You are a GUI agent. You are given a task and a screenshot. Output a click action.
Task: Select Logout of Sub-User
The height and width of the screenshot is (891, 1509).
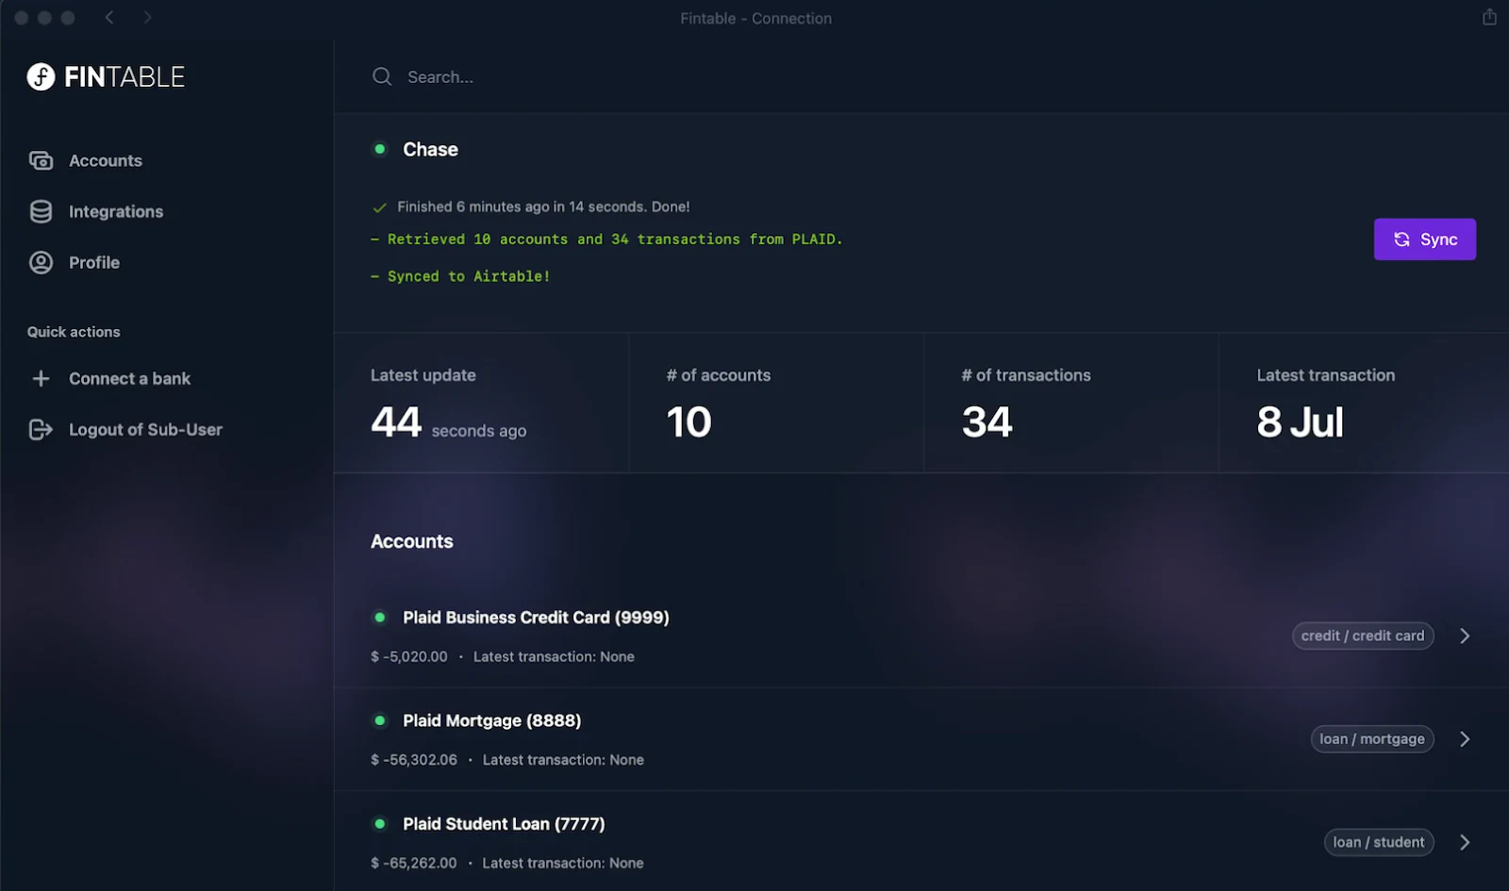tap(145, 430)
